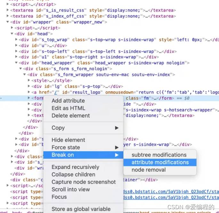Expand the script node inside wrapper div
Image resolution: width=219 pixels, height=213 pixels.
click(12, 28)
